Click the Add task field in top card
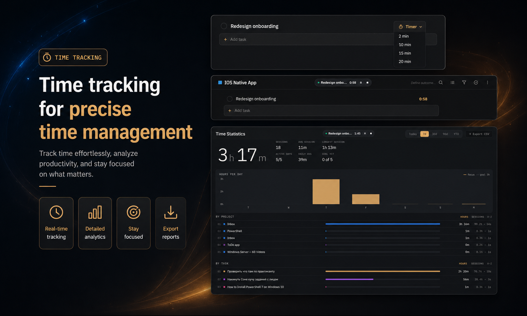Viewport: 527px width, 316px height. click(x=328, y=39)
